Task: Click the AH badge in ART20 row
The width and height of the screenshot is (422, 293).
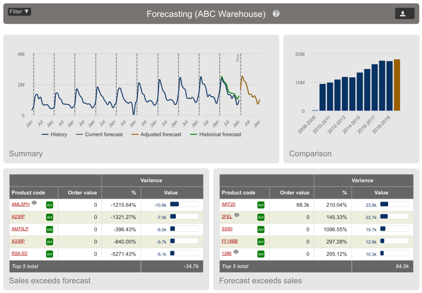Action: pos(261,205)
